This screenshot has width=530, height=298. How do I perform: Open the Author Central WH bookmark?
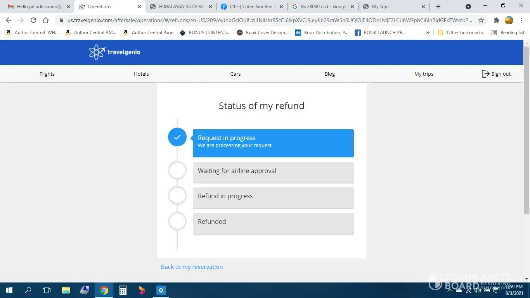pyautogui.click(x=32, y=33)
